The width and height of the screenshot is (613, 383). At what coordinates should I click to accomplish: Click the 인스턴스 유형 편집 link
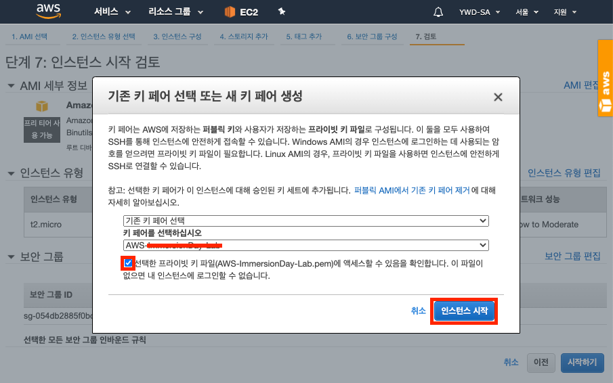tap(564, 173)
